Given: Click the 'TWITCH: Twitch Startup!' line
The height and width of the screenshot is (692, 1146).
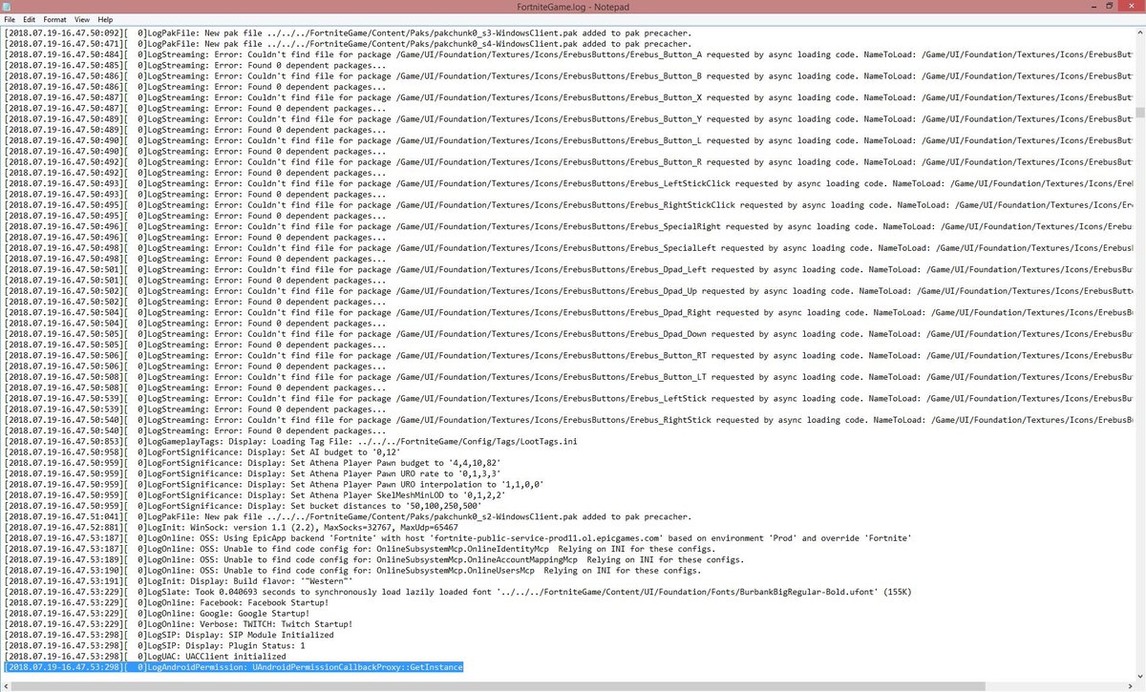Looking at the screenshot, I should click(x=179, y=623).
